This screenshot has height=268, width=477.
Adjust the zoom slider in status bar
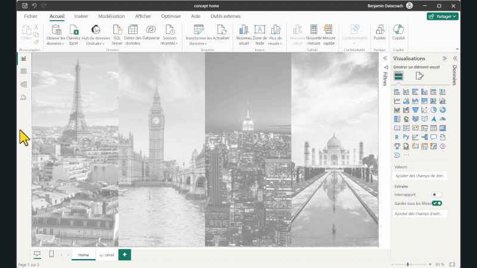pyautogui.click(x=408, y=264)
